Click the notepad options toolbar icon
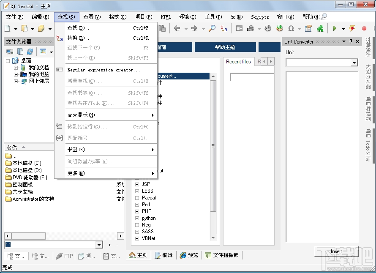376x273 pixels. pyautogui.click(x=308, y=29)
